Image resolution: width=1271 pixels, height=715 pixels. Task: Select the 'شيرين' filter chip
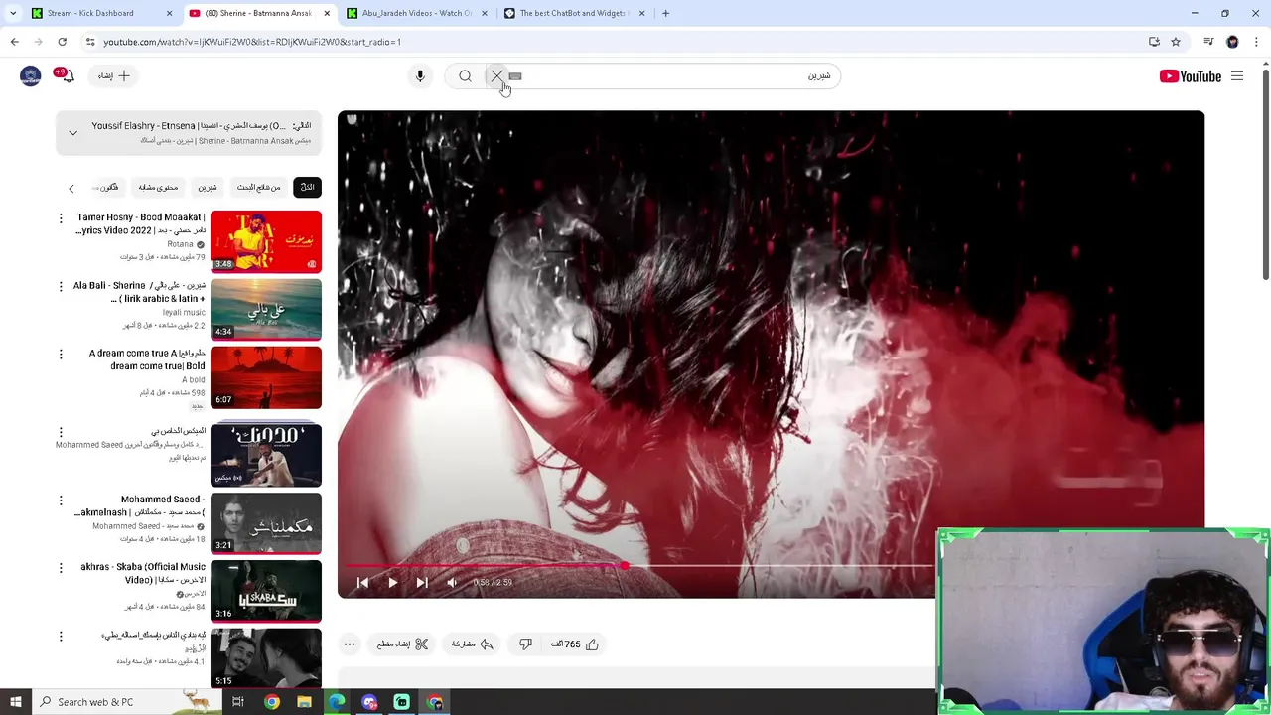click(207, 188)
